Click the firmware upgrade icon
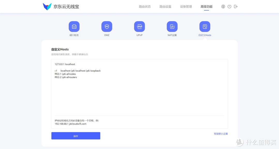The image size is (279, 149). click(x=223, y=6)
